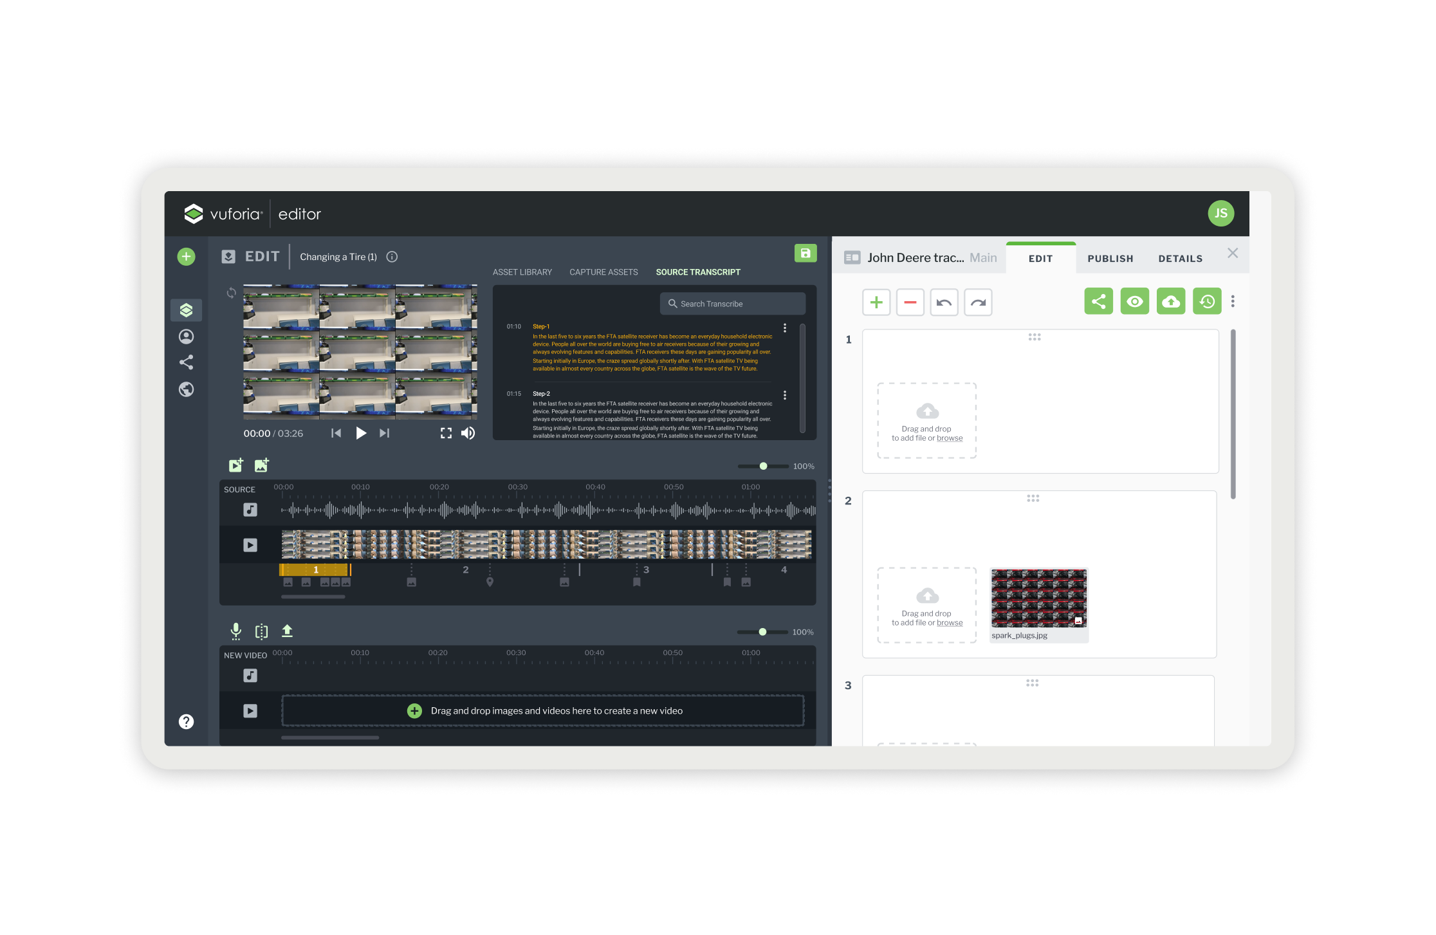
Task: Click the version history icon
Action: click(1207, 302)
